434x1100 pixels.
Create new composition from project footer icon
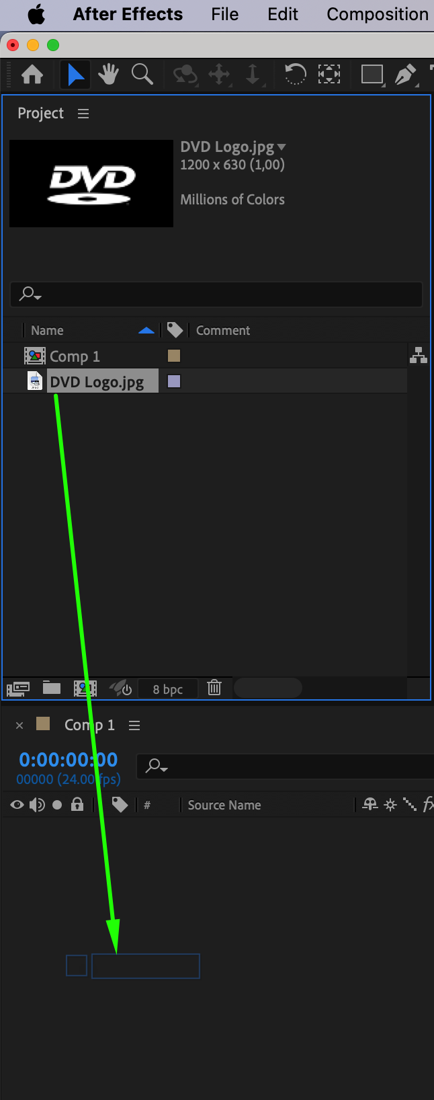85,688
